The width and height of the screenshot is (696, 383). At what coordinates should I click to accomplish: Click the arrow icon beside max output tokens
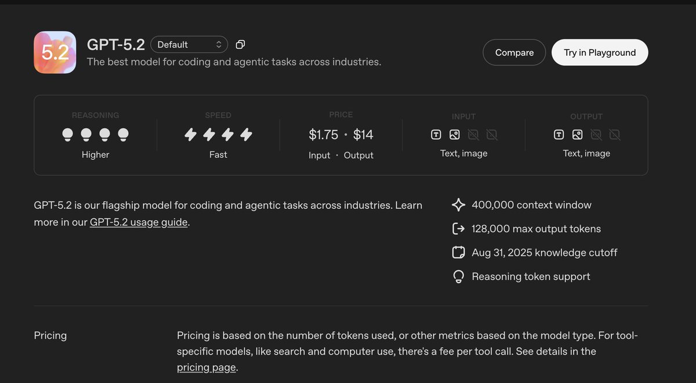[x=458, y=229]
